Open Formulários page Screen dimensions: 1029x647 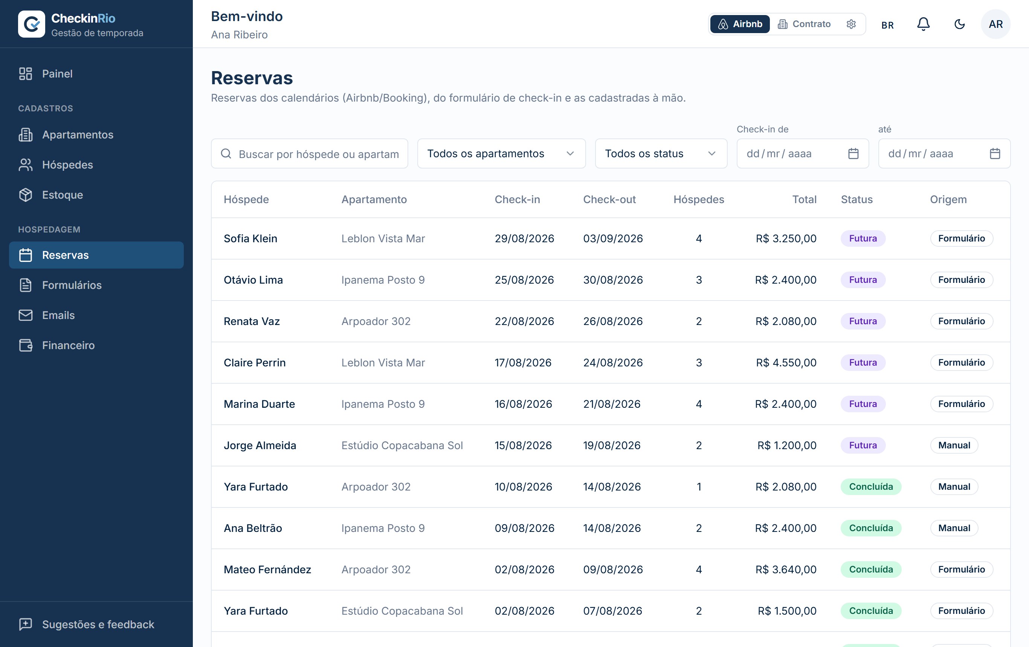(x=96, y=285)
